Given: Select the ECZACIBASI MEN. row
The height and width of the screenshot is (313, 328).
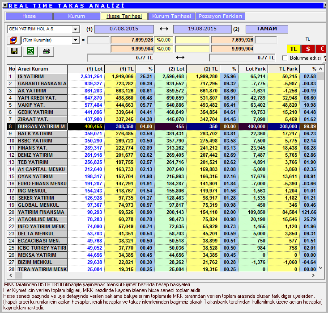Looking at the screenshot, I should 162,241.
